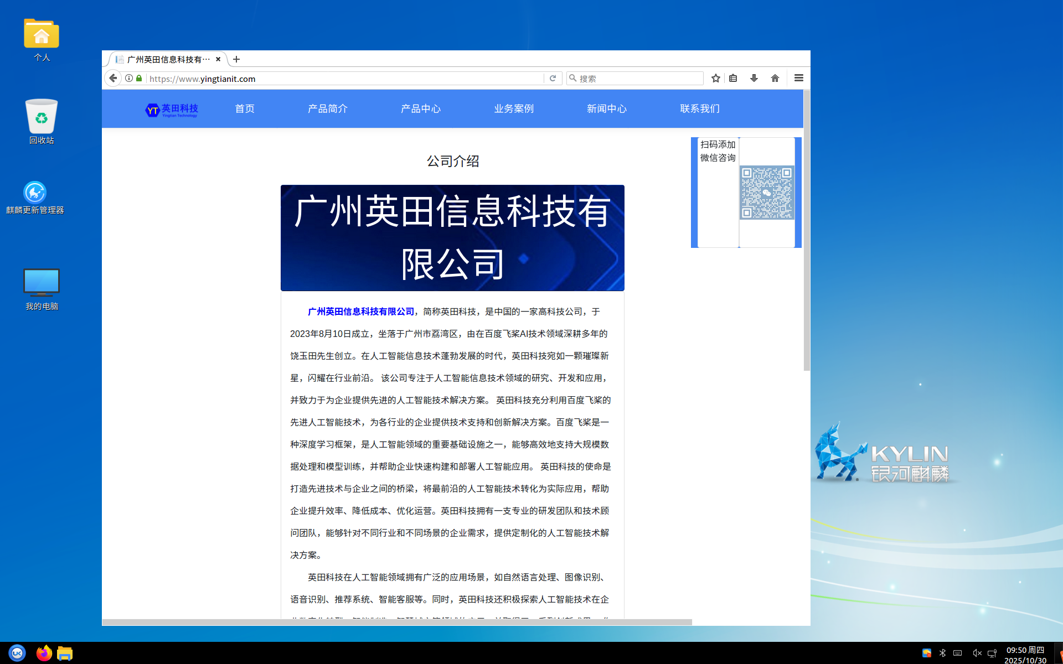Screen dimensions: 1063x664
Task: Click the WeChat QR code image
Action: coord(767,193)
